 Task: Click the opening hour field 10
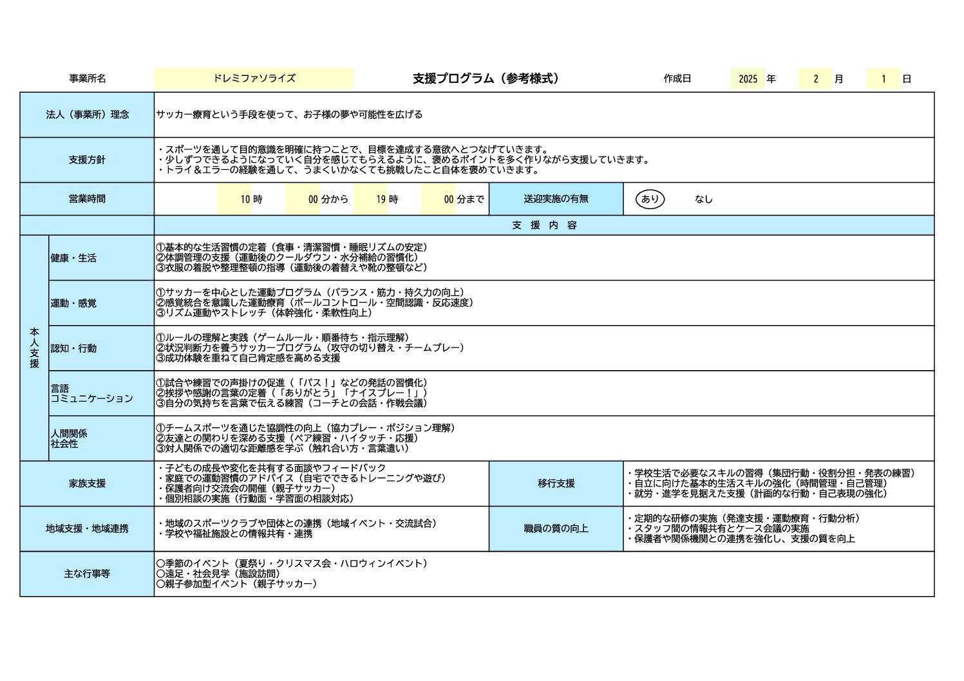click(x=235, y=199)
